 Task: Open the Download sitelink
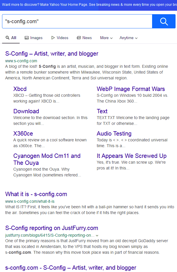coord(26,111)
